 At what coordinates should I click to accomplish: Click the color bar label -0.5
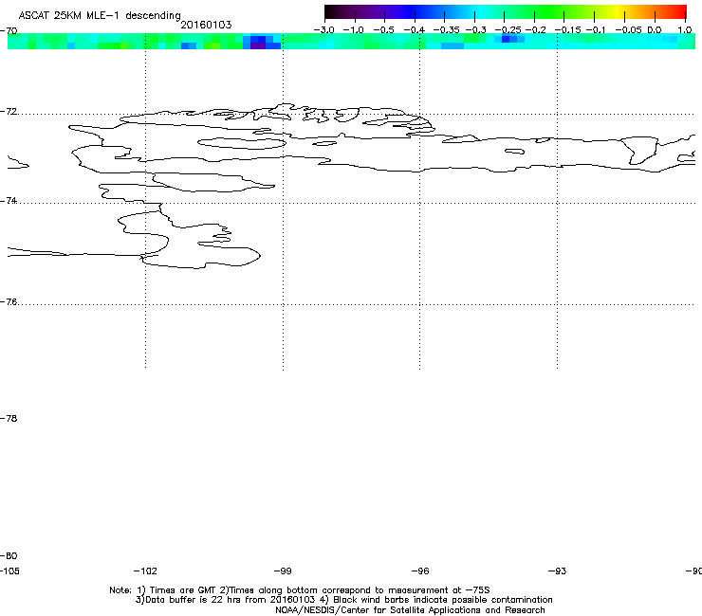pyautogui.click(x=383, y=30)
